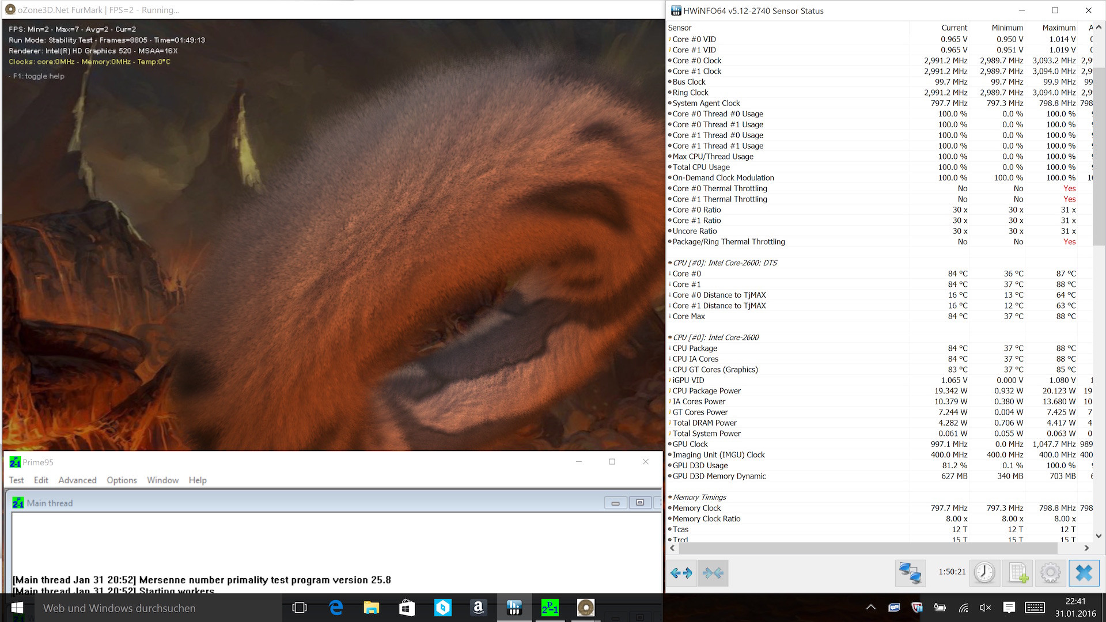Click HWiNFO shrink sensor columns arrows icon
Viewport: 1106px width, 622px height.
pos(713,573)
